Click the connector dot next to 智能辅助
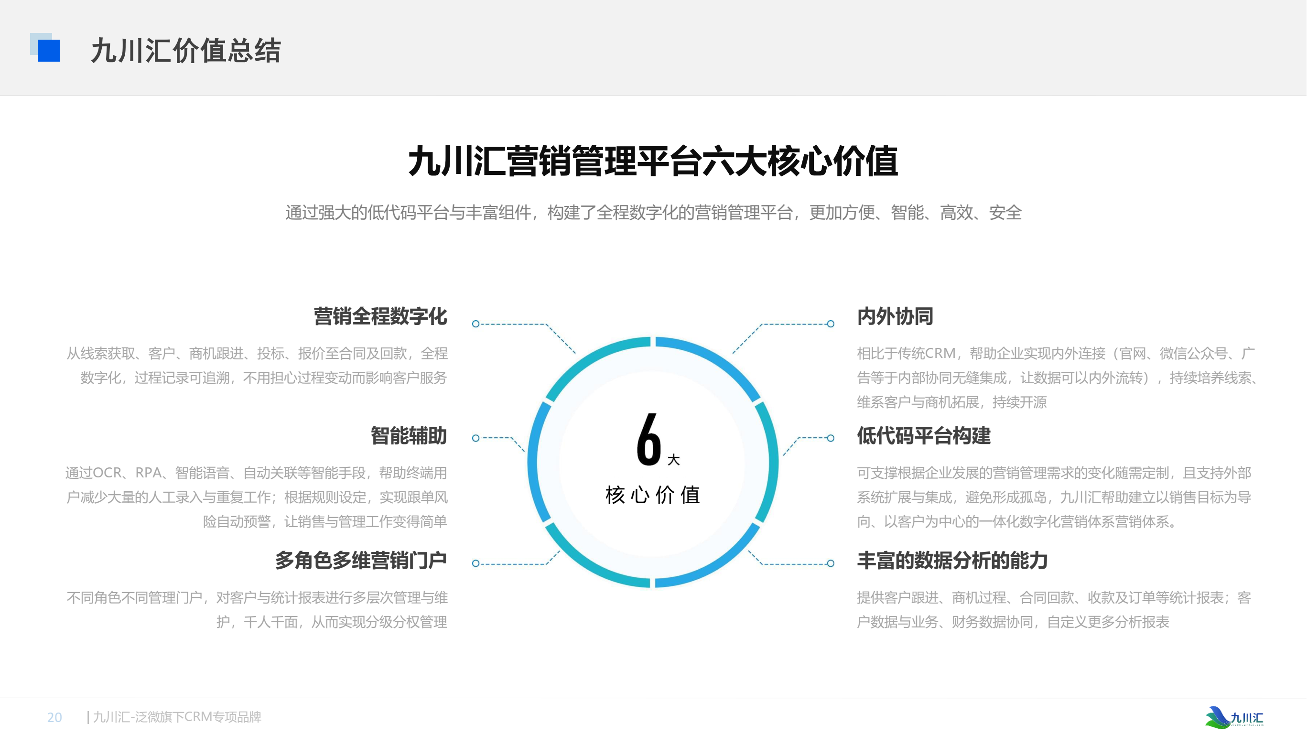 [x=476, y=438]
